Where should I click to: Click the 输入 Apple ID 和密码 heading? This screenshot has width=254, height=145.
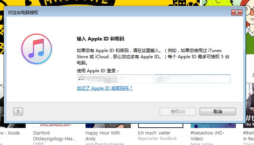tap(100, 39)
